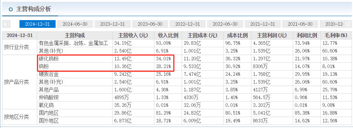Click the 16.88% gross margin cell
Viewport: 353px width, 128px height.
pyautogui.click(x=330, y=113)
